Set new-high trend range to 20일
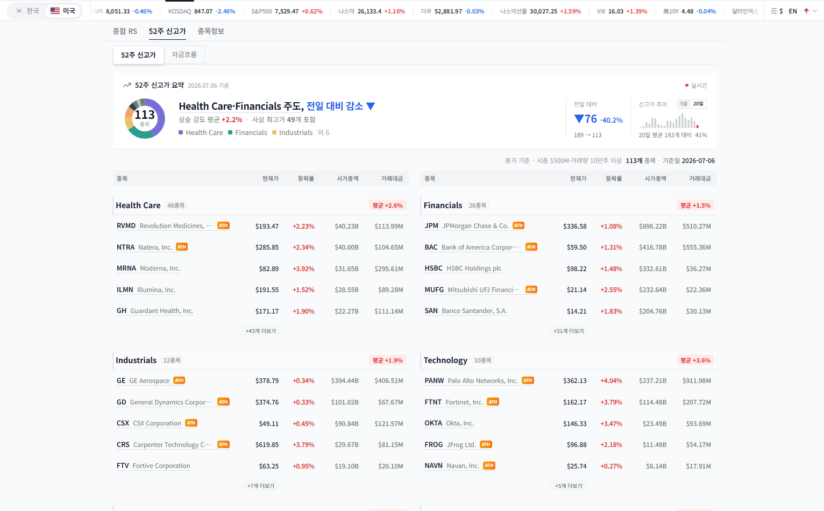 click(698, 104)
